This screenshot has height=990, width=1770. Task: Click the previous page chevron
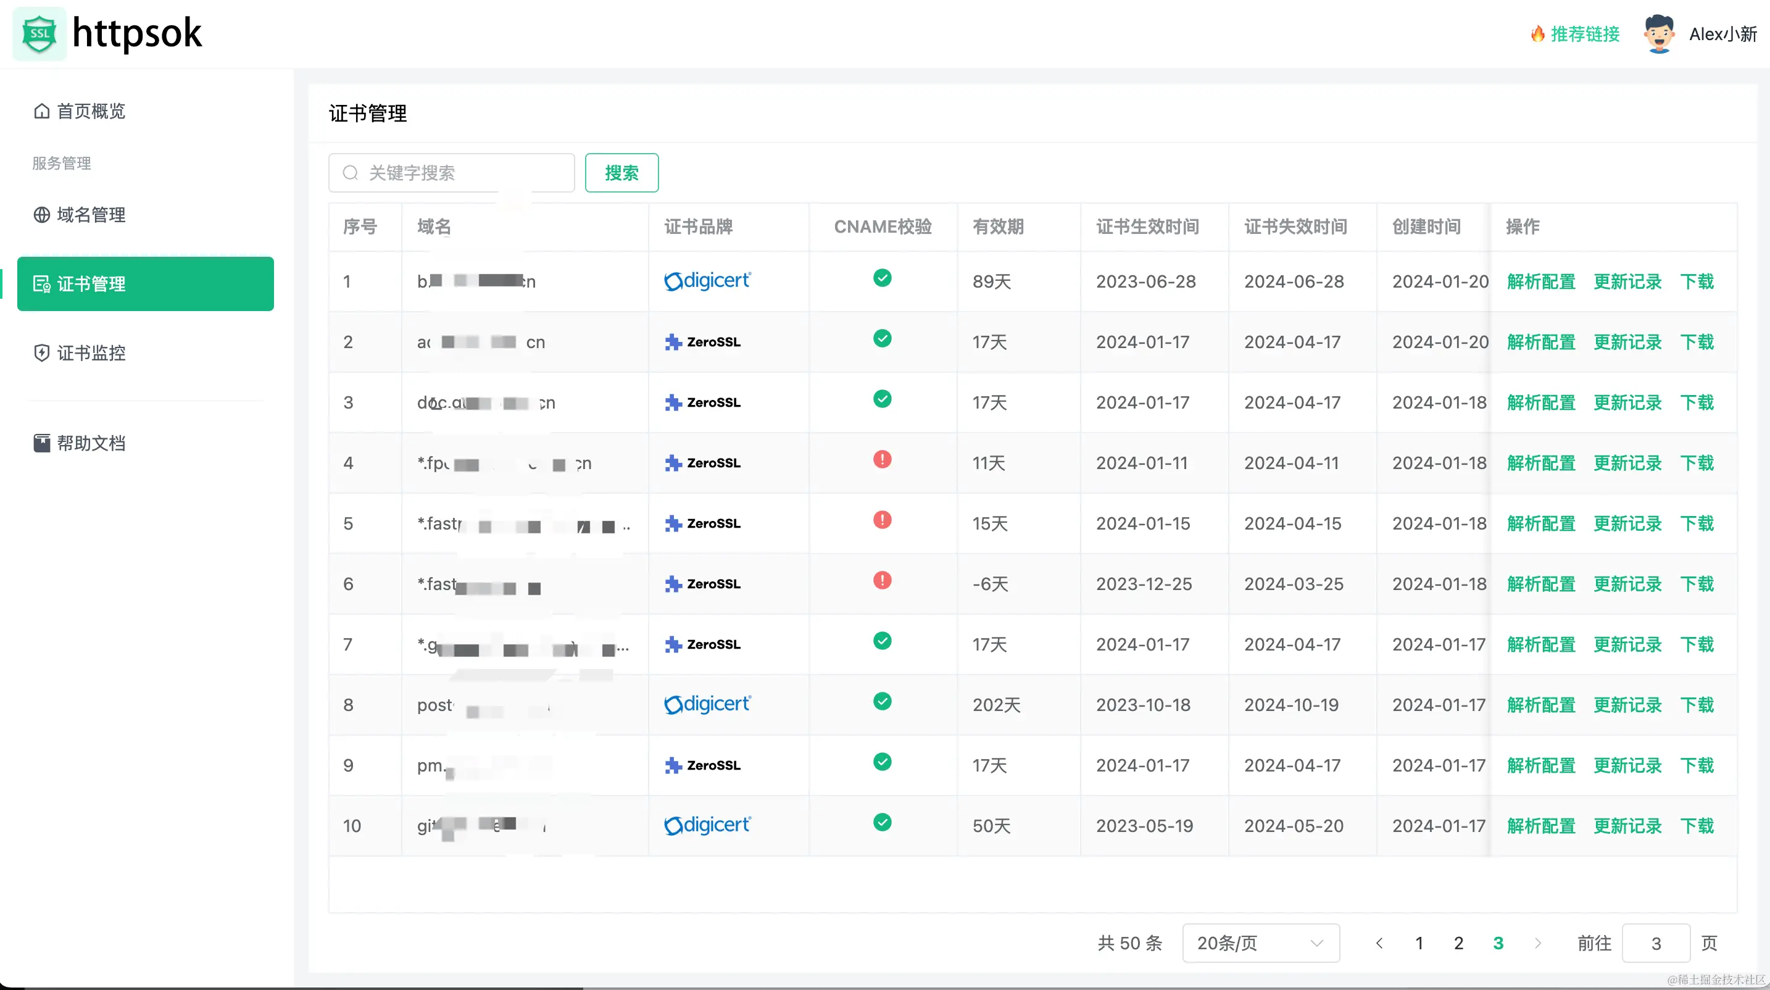[1379, 942]
